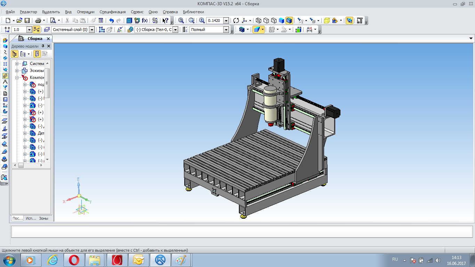
Task: Select the Wireframe display mode icon
Action: click(x=258, y=21)
